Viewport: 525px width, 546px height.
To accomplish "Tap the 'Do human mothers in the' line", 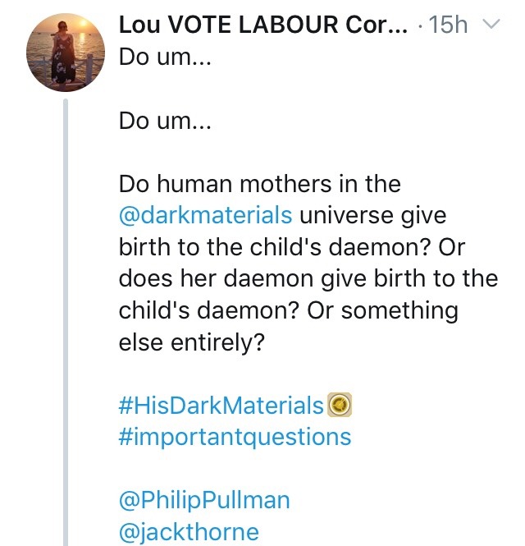I will click(x=260, y=184).
